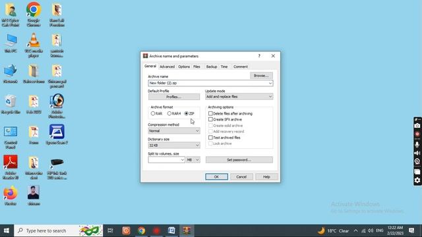Click Set password button

tap(239, 160)
